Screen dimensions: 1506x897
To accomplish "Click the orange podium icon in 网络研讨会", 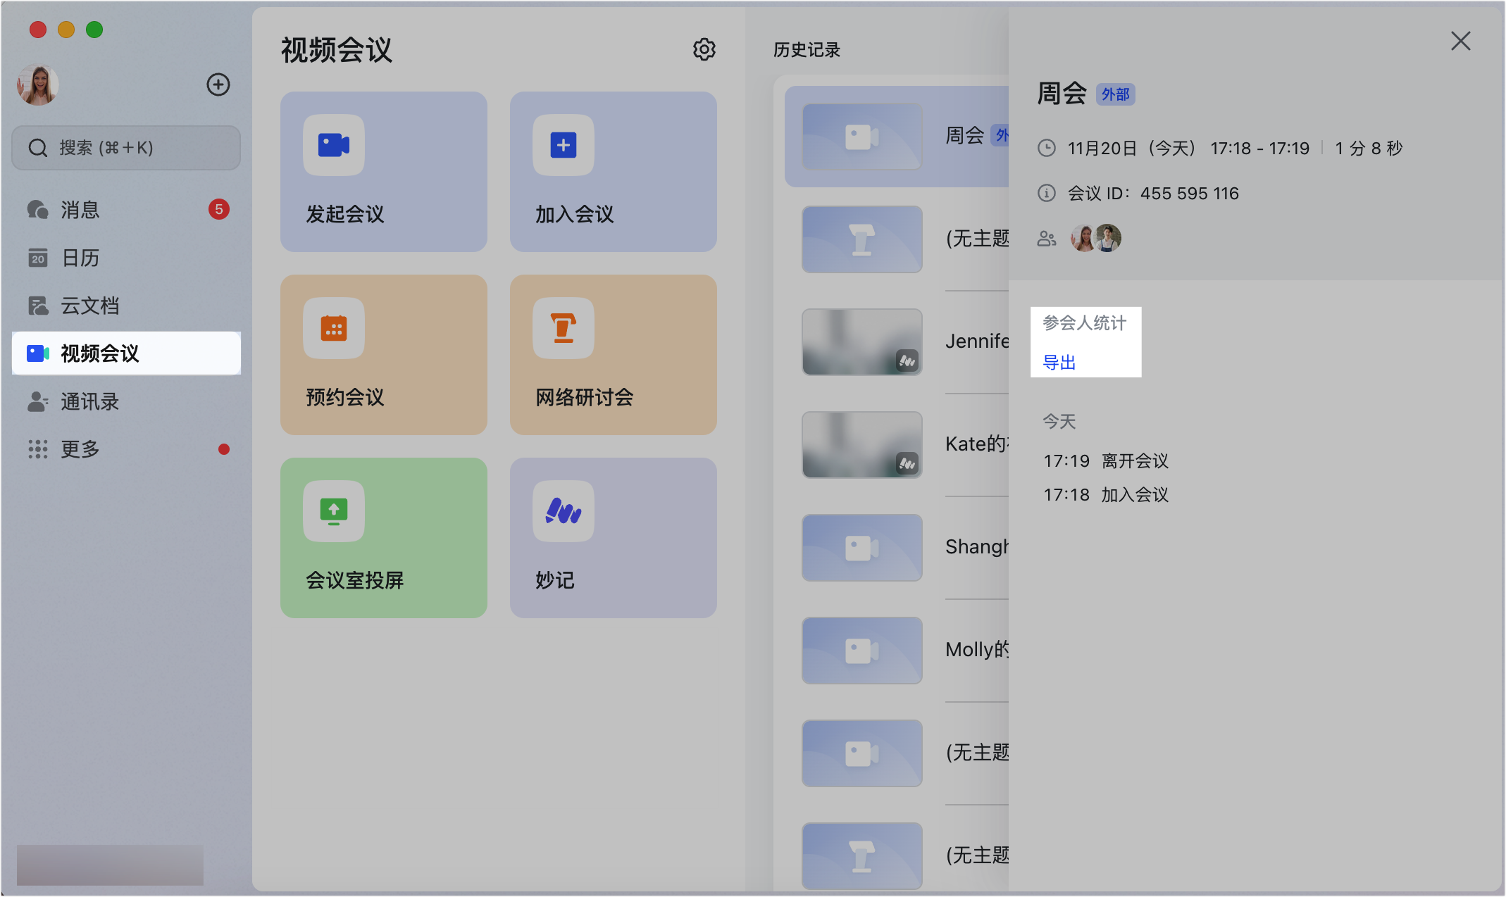I will click(564, 328).
